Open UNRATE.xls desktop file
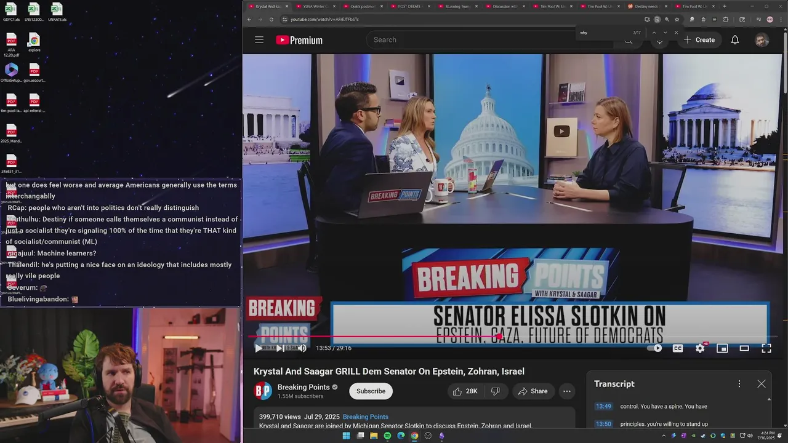 57,12
